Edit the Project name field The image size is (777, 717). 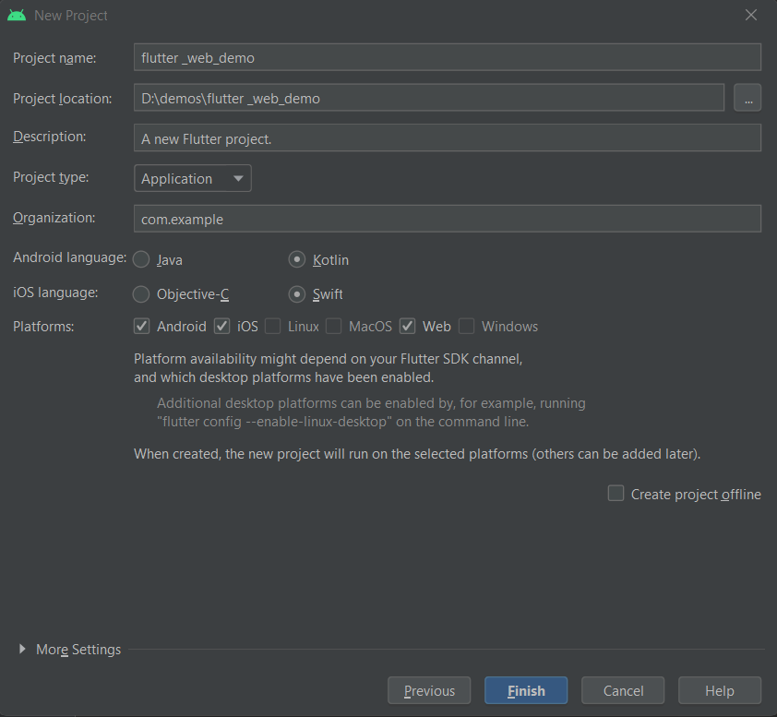coord(447,57)
